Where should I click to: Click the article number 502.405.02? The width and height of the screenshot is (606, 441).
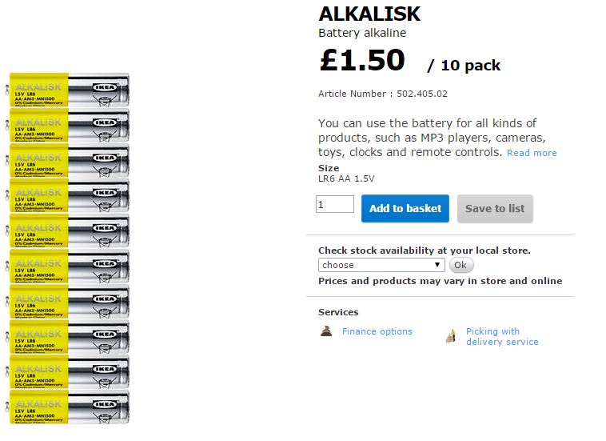point(422,94)
